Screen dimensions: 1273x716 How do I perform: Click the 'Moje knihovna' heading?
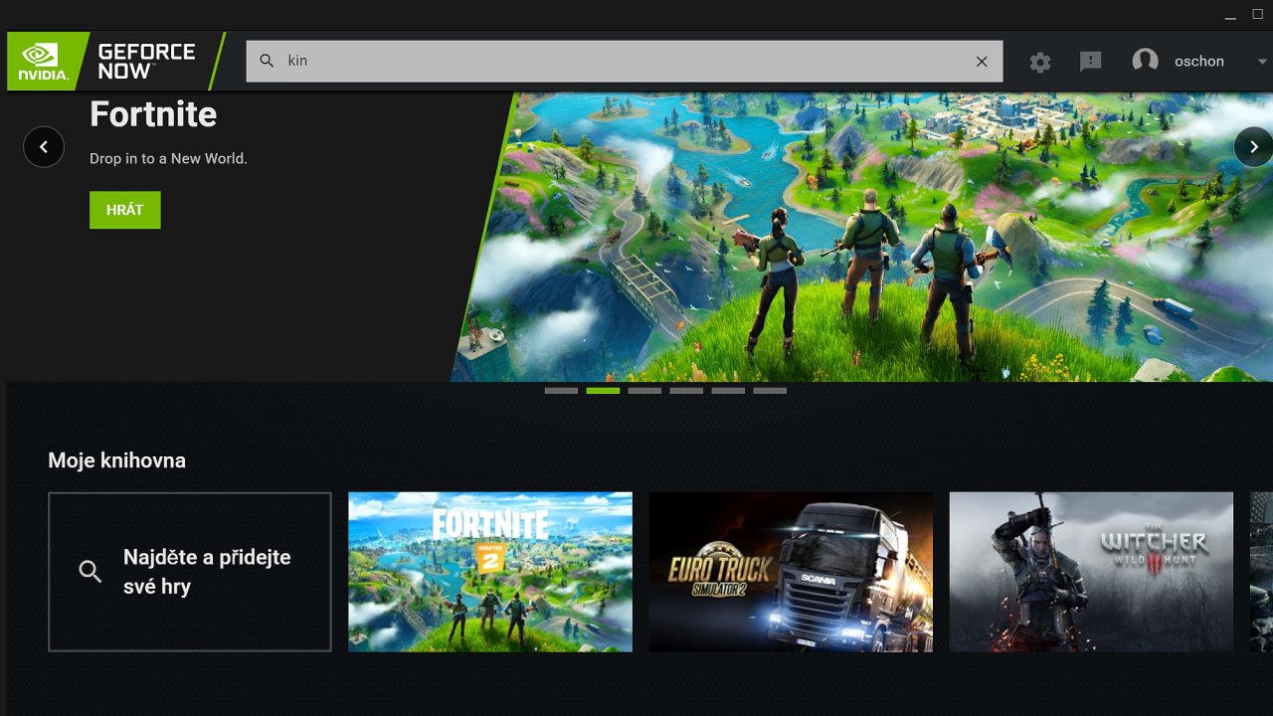(x=116, y=460)
